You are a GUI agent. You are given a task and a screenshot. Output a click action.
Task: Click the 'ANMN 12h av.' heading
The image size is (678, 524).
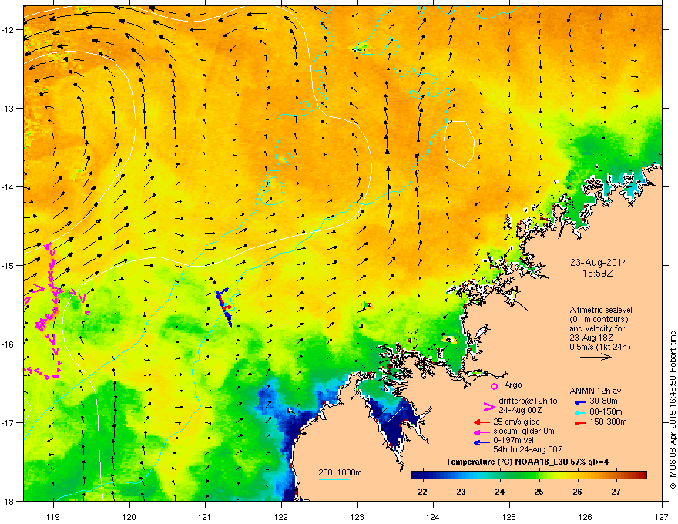[596, 391]
